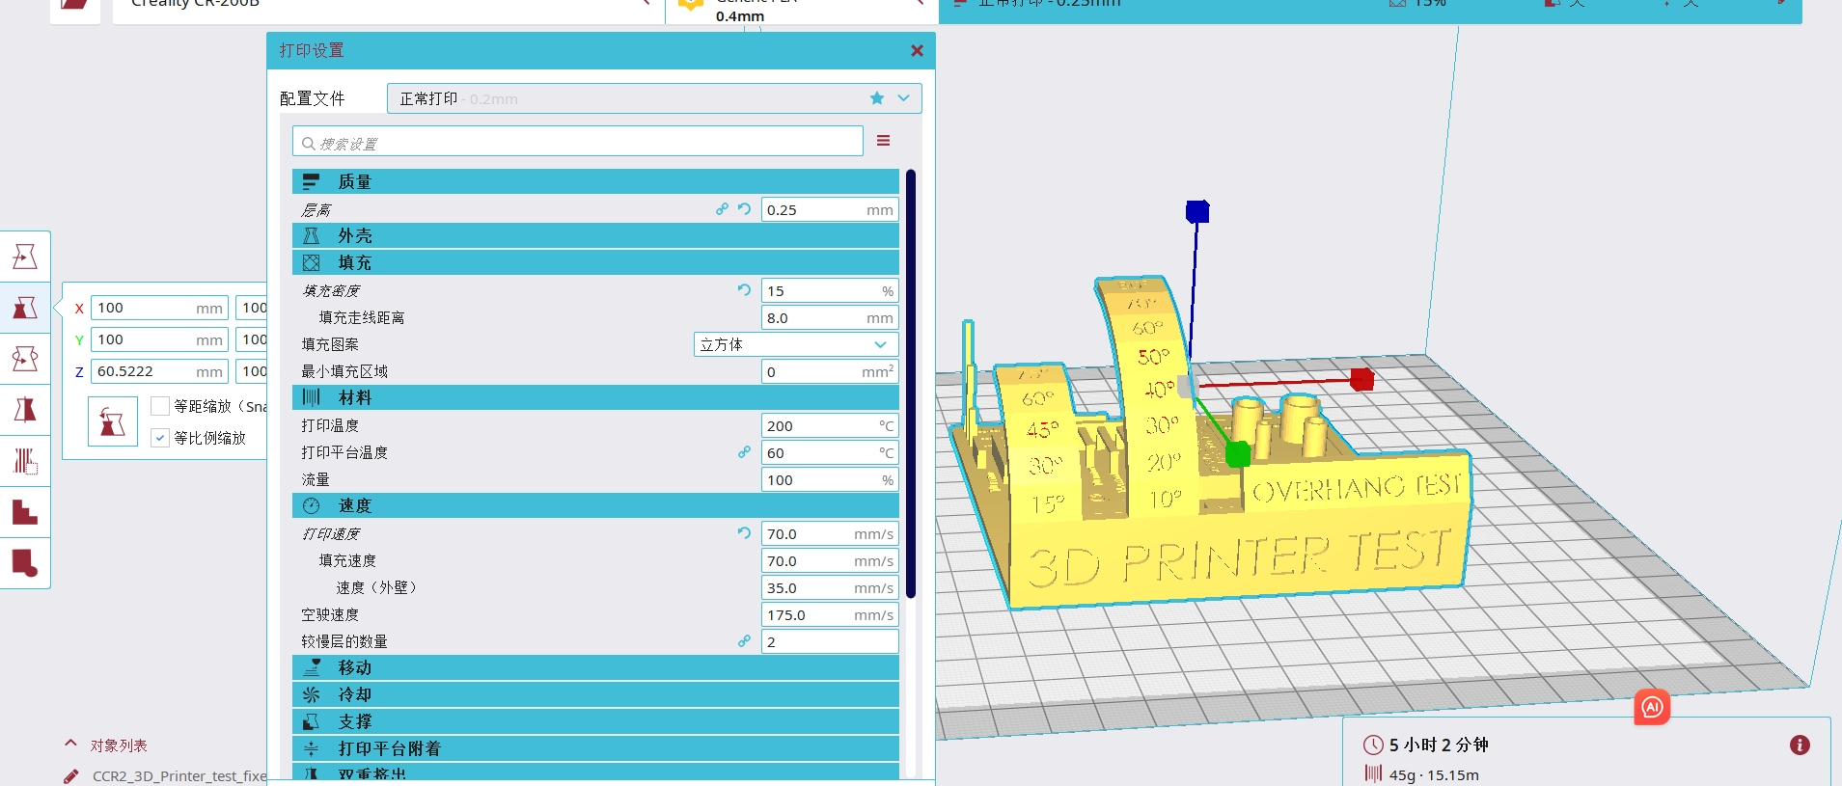Reset the 层高 value with revert arrow
The width and height of the screenshot is (1842, 786).
coord(744,209)
